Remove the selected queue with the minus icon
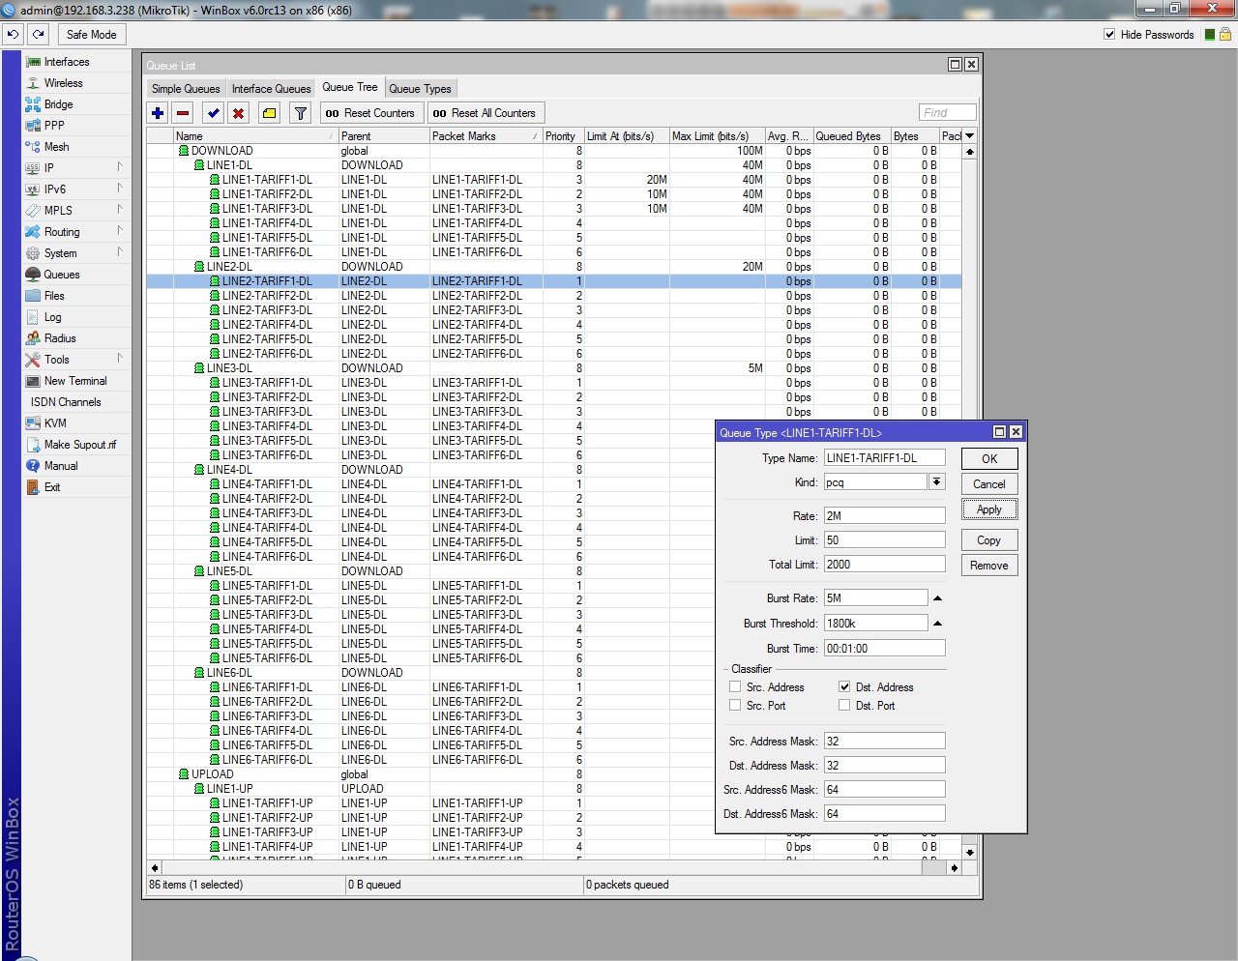The image size is (1238, 961). 183,113
